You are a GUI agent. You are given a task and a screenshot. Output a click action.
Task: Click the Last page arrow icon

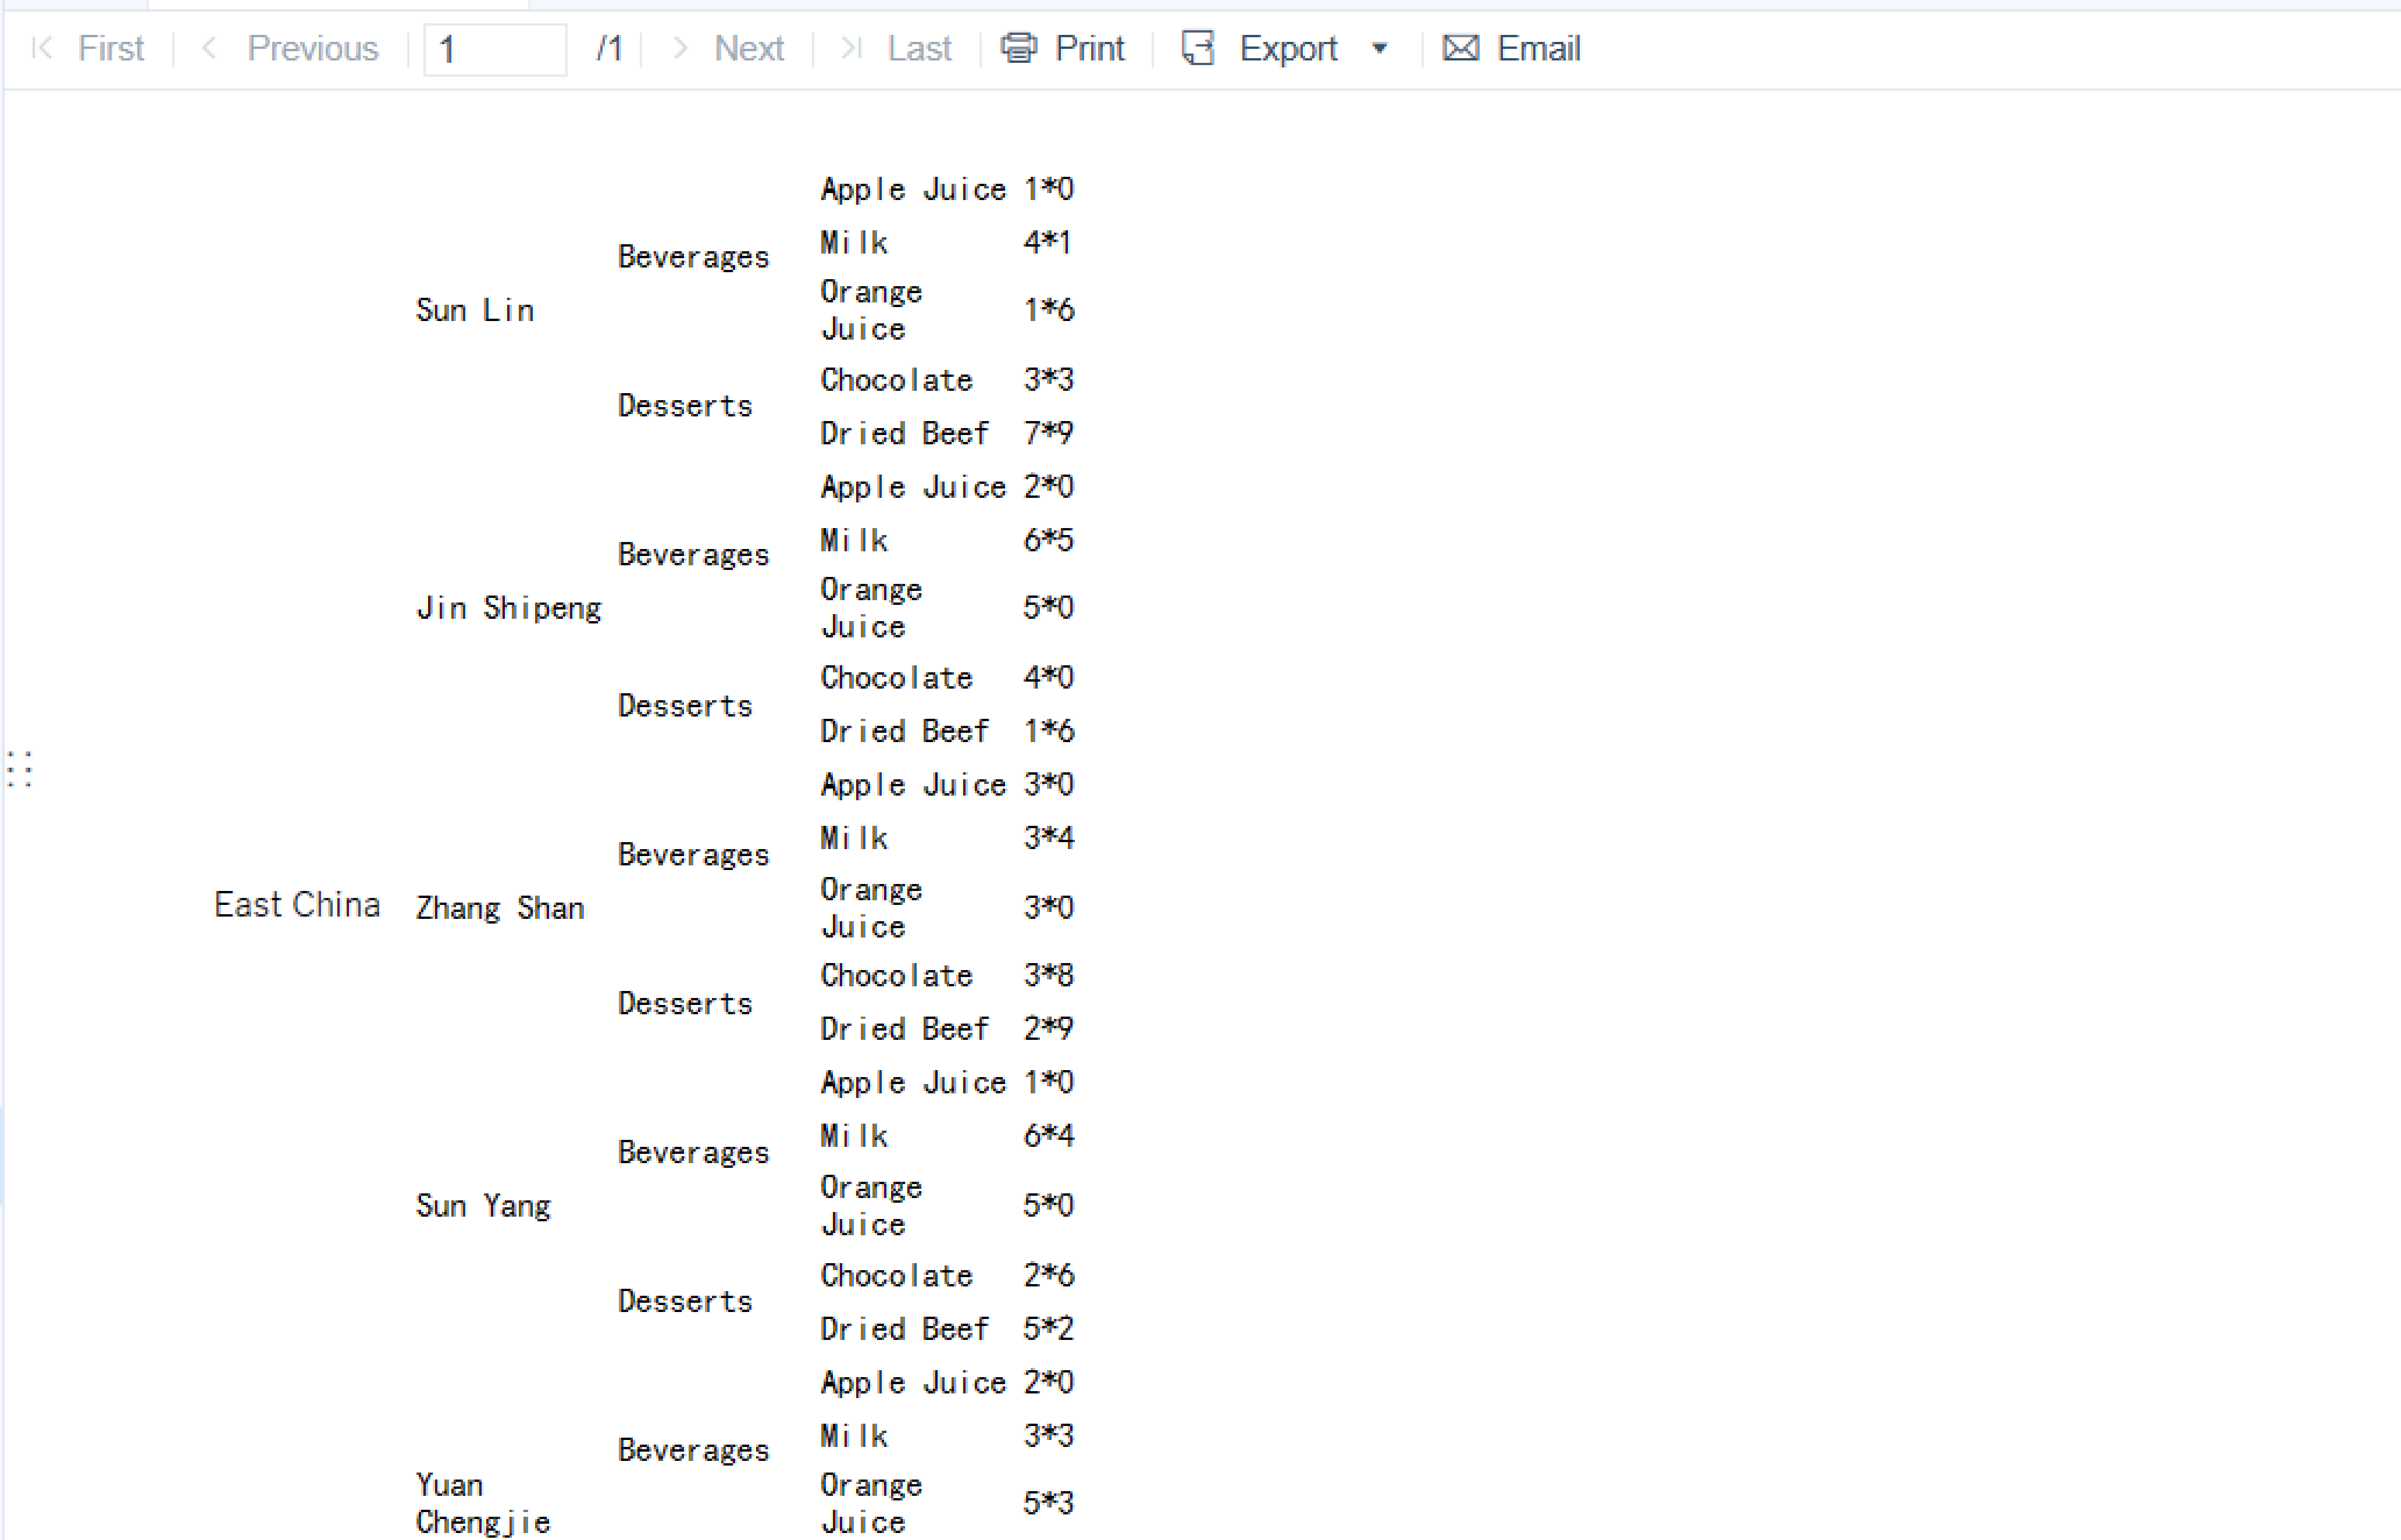point(851,48)
